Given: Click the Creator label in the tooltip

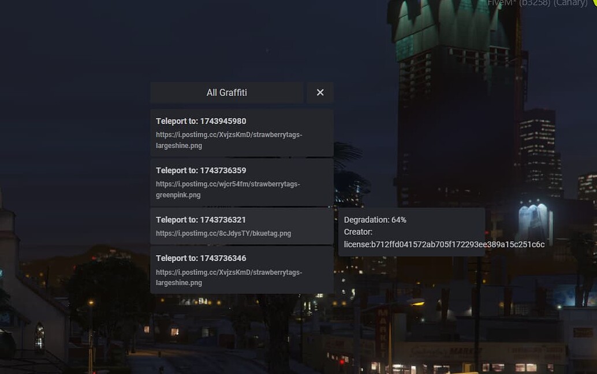Looking at the screenshot, I should (358, 231).
